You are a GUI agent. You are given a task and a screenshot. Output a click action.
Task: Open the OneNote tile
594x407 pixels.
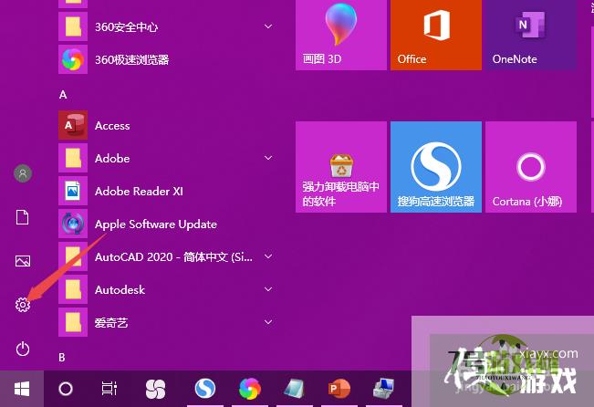[531, 35]
